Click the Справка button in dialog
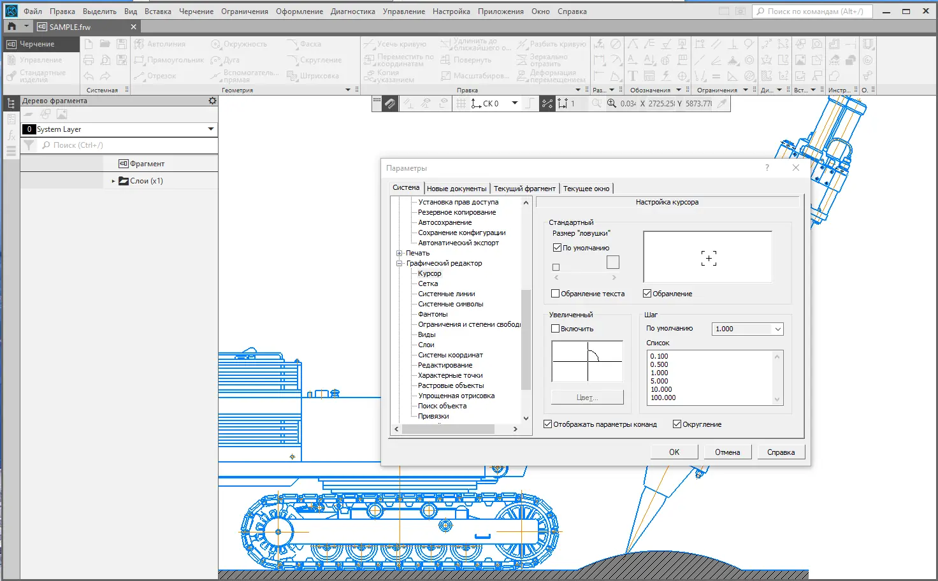The height and width of the screenshot is (581, 938). [781, 452]
